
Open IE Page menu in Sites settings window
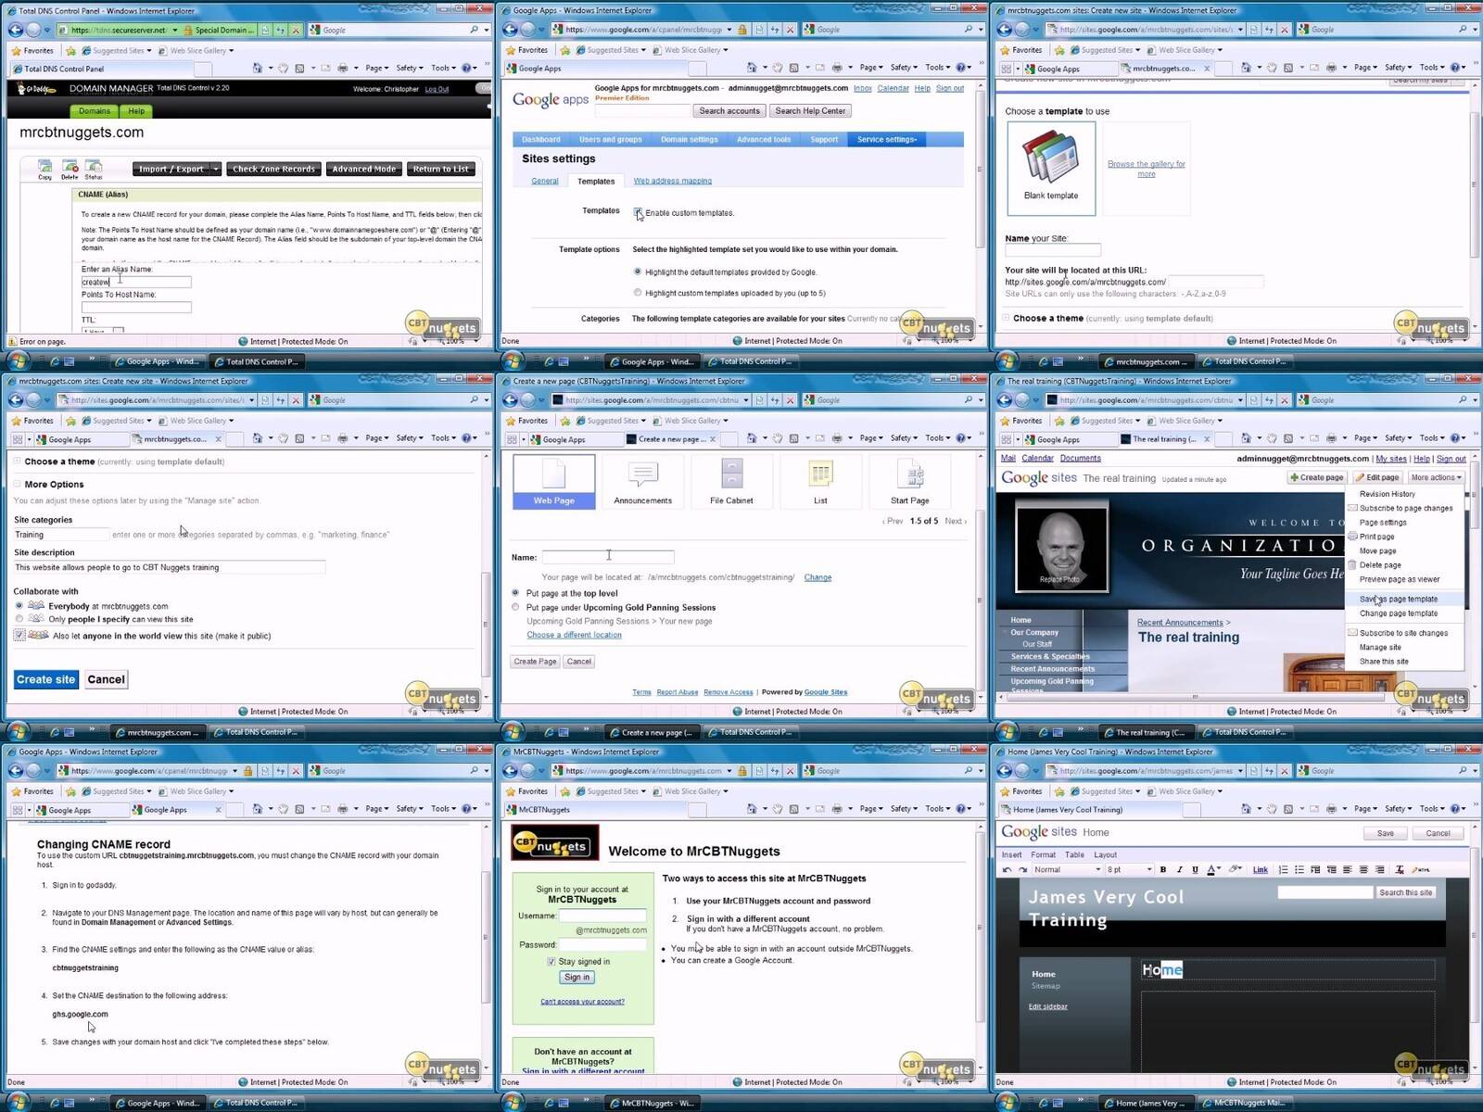click(870, 68)
